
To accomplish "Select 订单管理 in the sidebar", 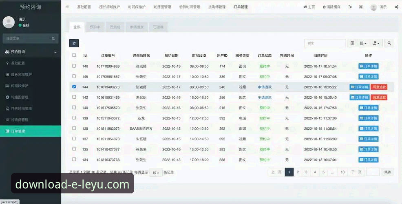I will pyautogui.click(x=31, y=131).
